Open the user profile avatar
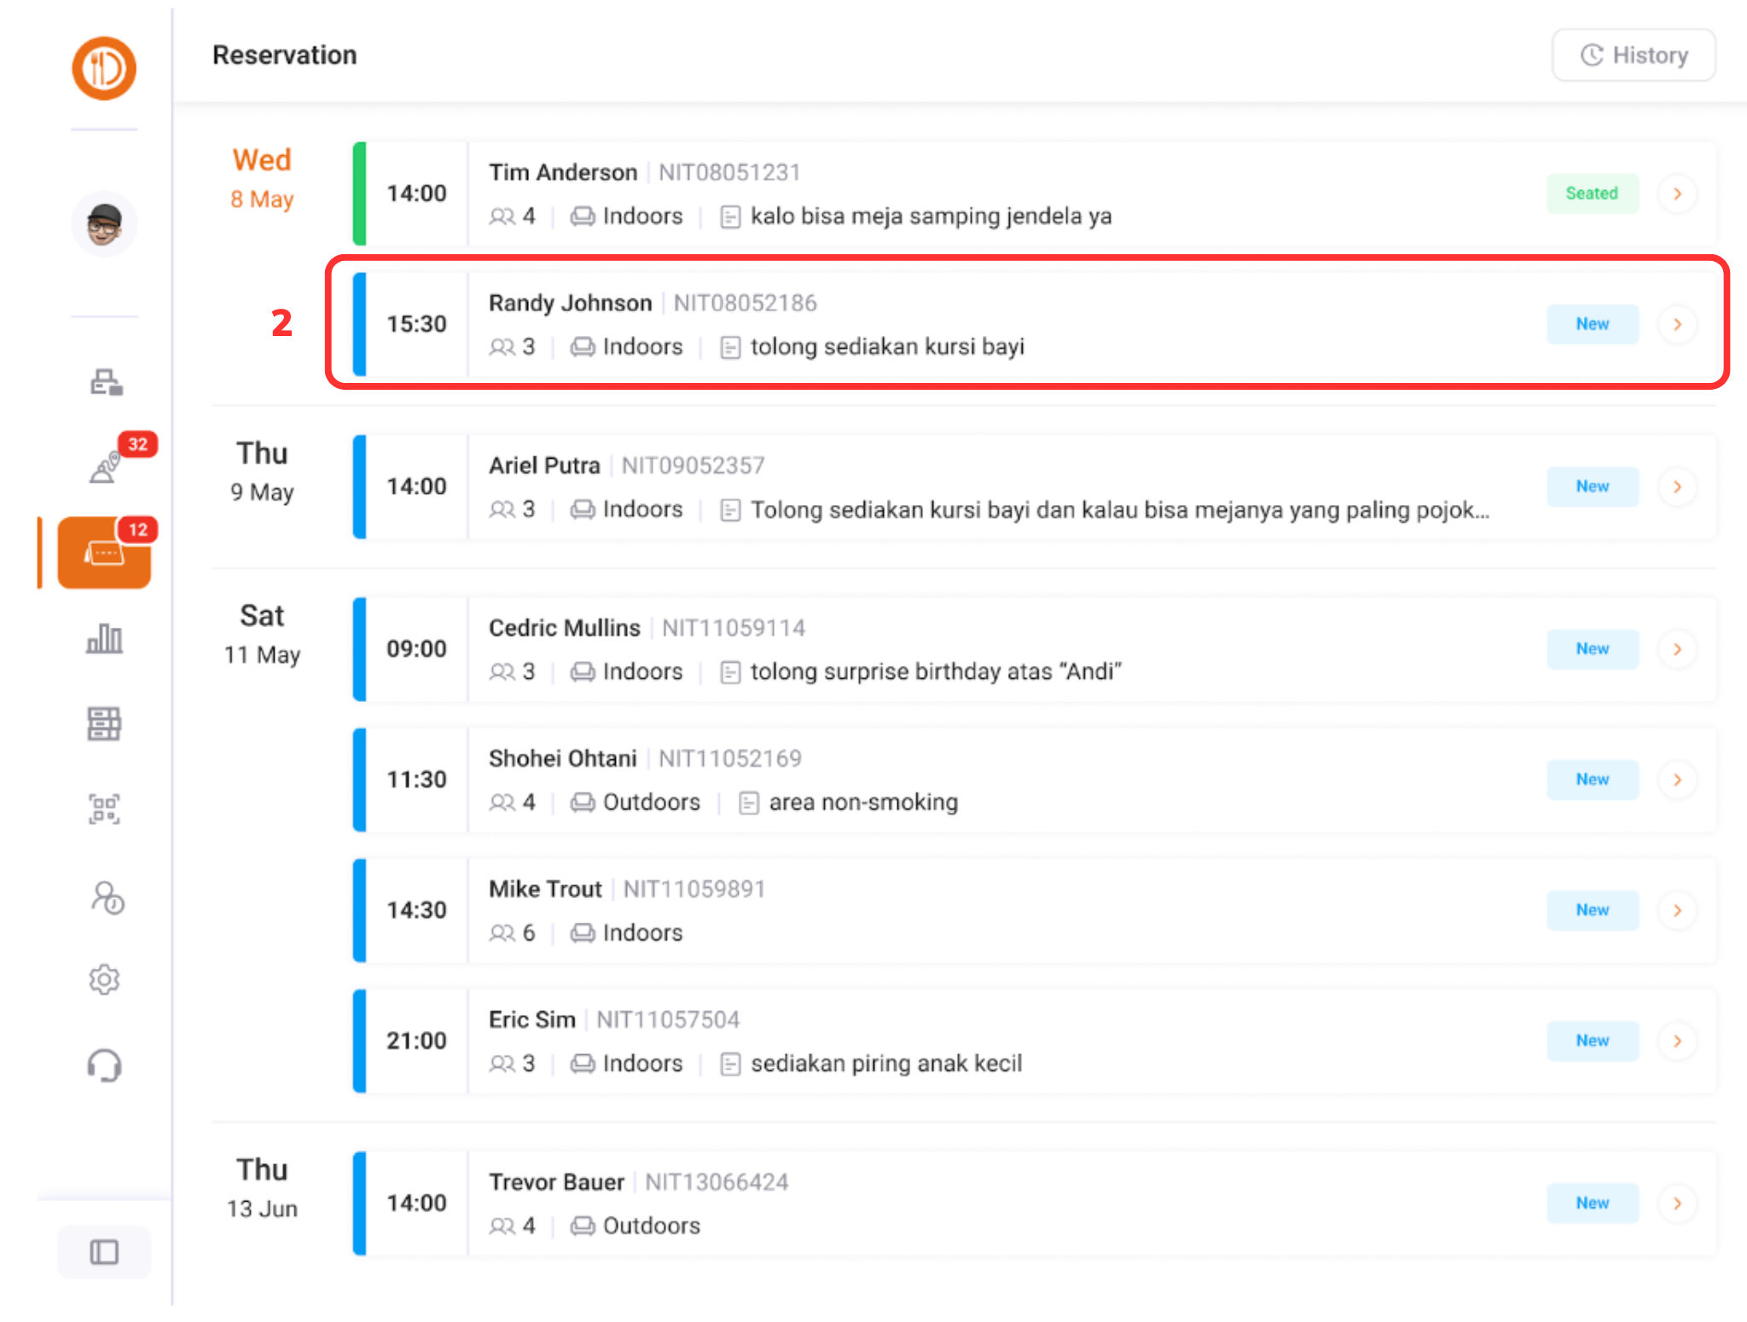The image size is (1747, 1322). (104, 224)
